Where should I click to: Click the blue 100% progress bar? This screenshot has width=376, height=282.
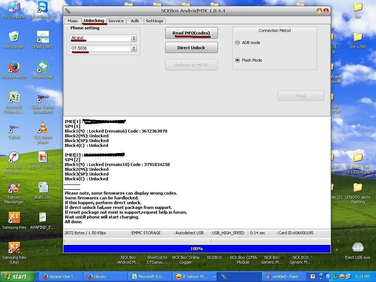point(197,249)
